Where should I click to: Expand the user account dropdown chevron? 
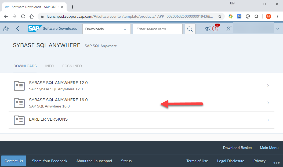(x=278, y=29)
